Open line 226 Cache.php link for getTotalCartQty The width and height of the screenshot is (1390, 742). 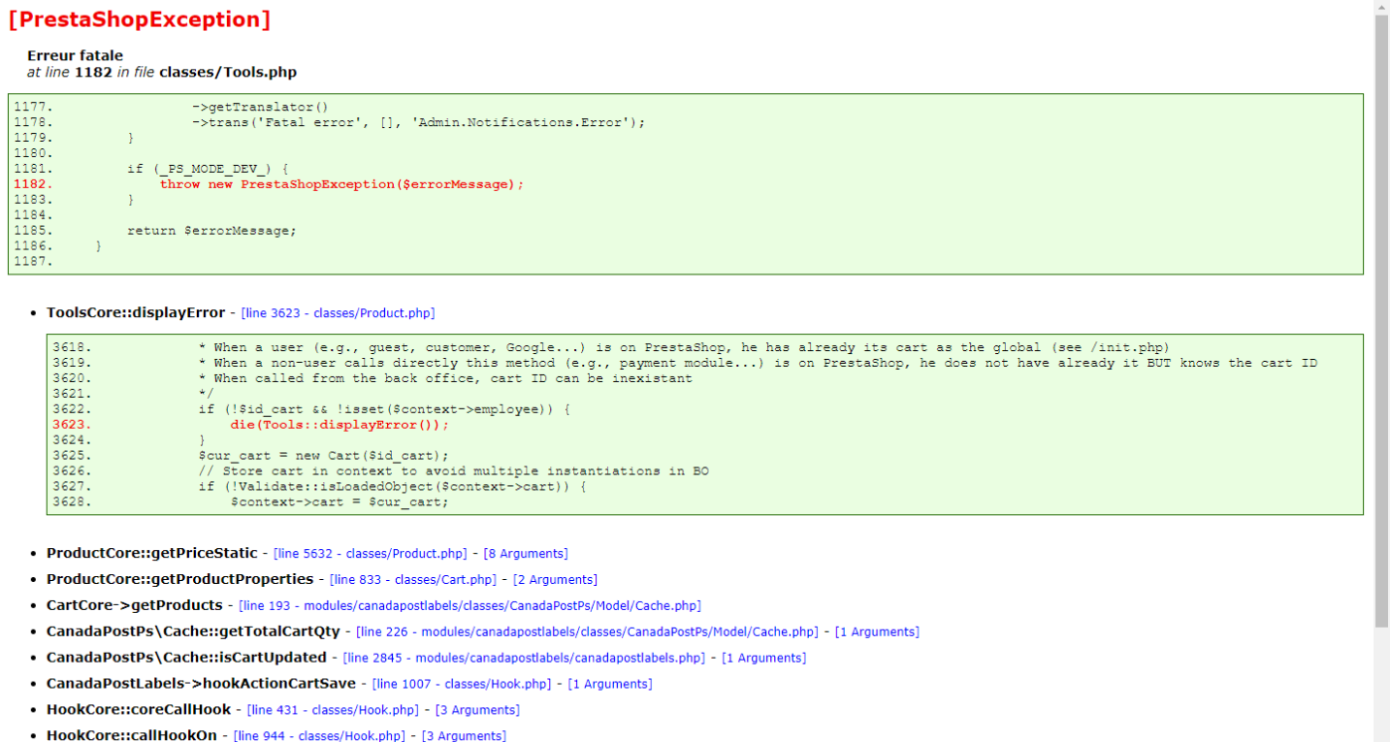pyautogui.click(x=587, y=631)
